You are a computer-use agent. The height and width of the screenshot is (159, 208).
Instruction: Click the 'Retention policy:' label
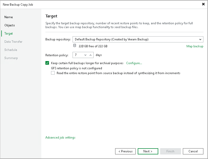tap(57, 55)
